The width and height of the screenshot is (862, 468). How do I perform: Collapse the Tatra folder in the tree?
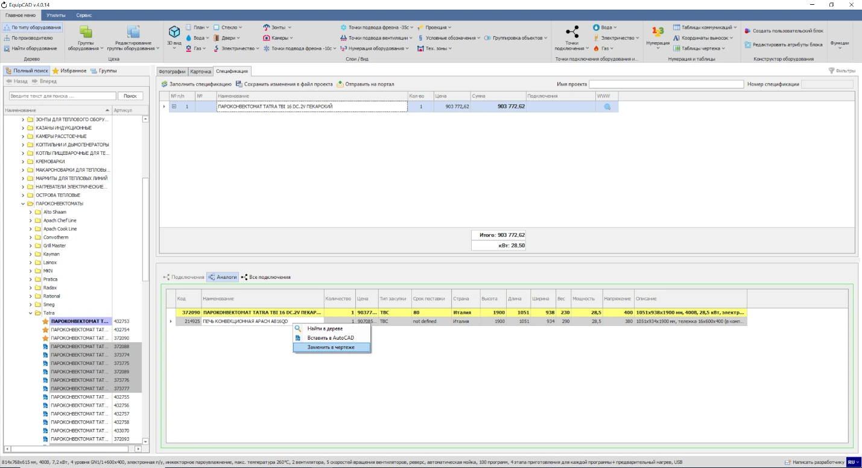tap(31, 313)
